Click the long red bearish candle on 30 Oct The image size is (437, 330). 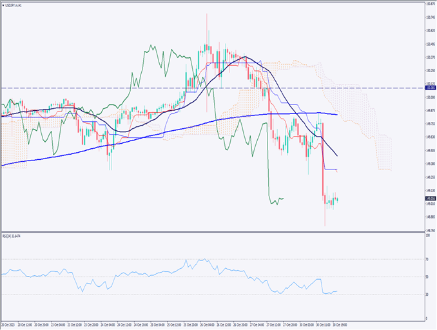click(322, 168)
